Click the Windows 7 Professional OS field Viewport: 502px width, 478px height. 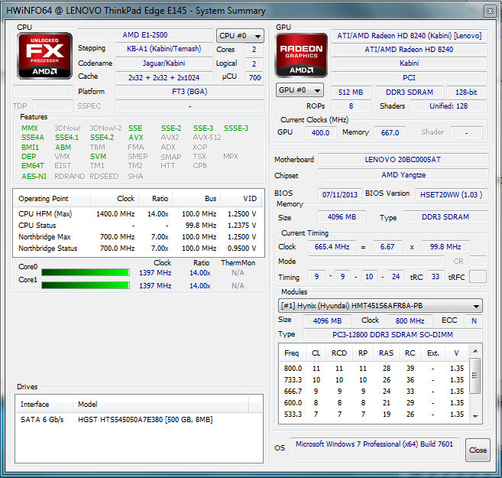[x=374, y=448]
